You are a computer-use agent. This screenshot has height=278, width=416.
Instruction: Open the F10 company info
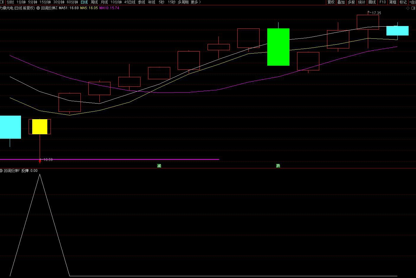click(x=383, y=2)
